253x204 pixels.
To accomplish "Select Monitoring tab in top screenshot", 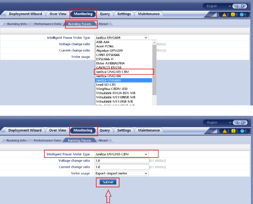I will click(x=83, y=14).
